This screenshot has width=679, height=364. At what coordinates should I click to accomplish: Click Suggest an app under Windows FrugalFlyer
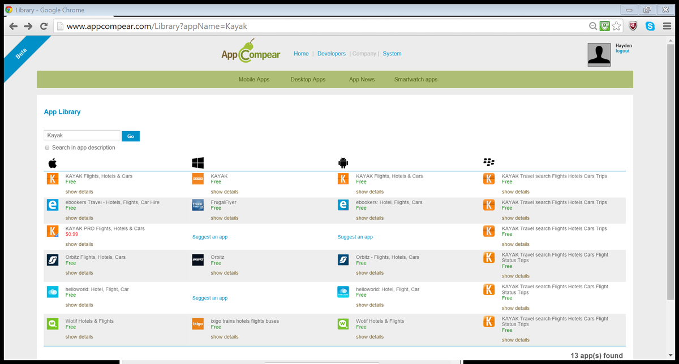pos(210,237)
